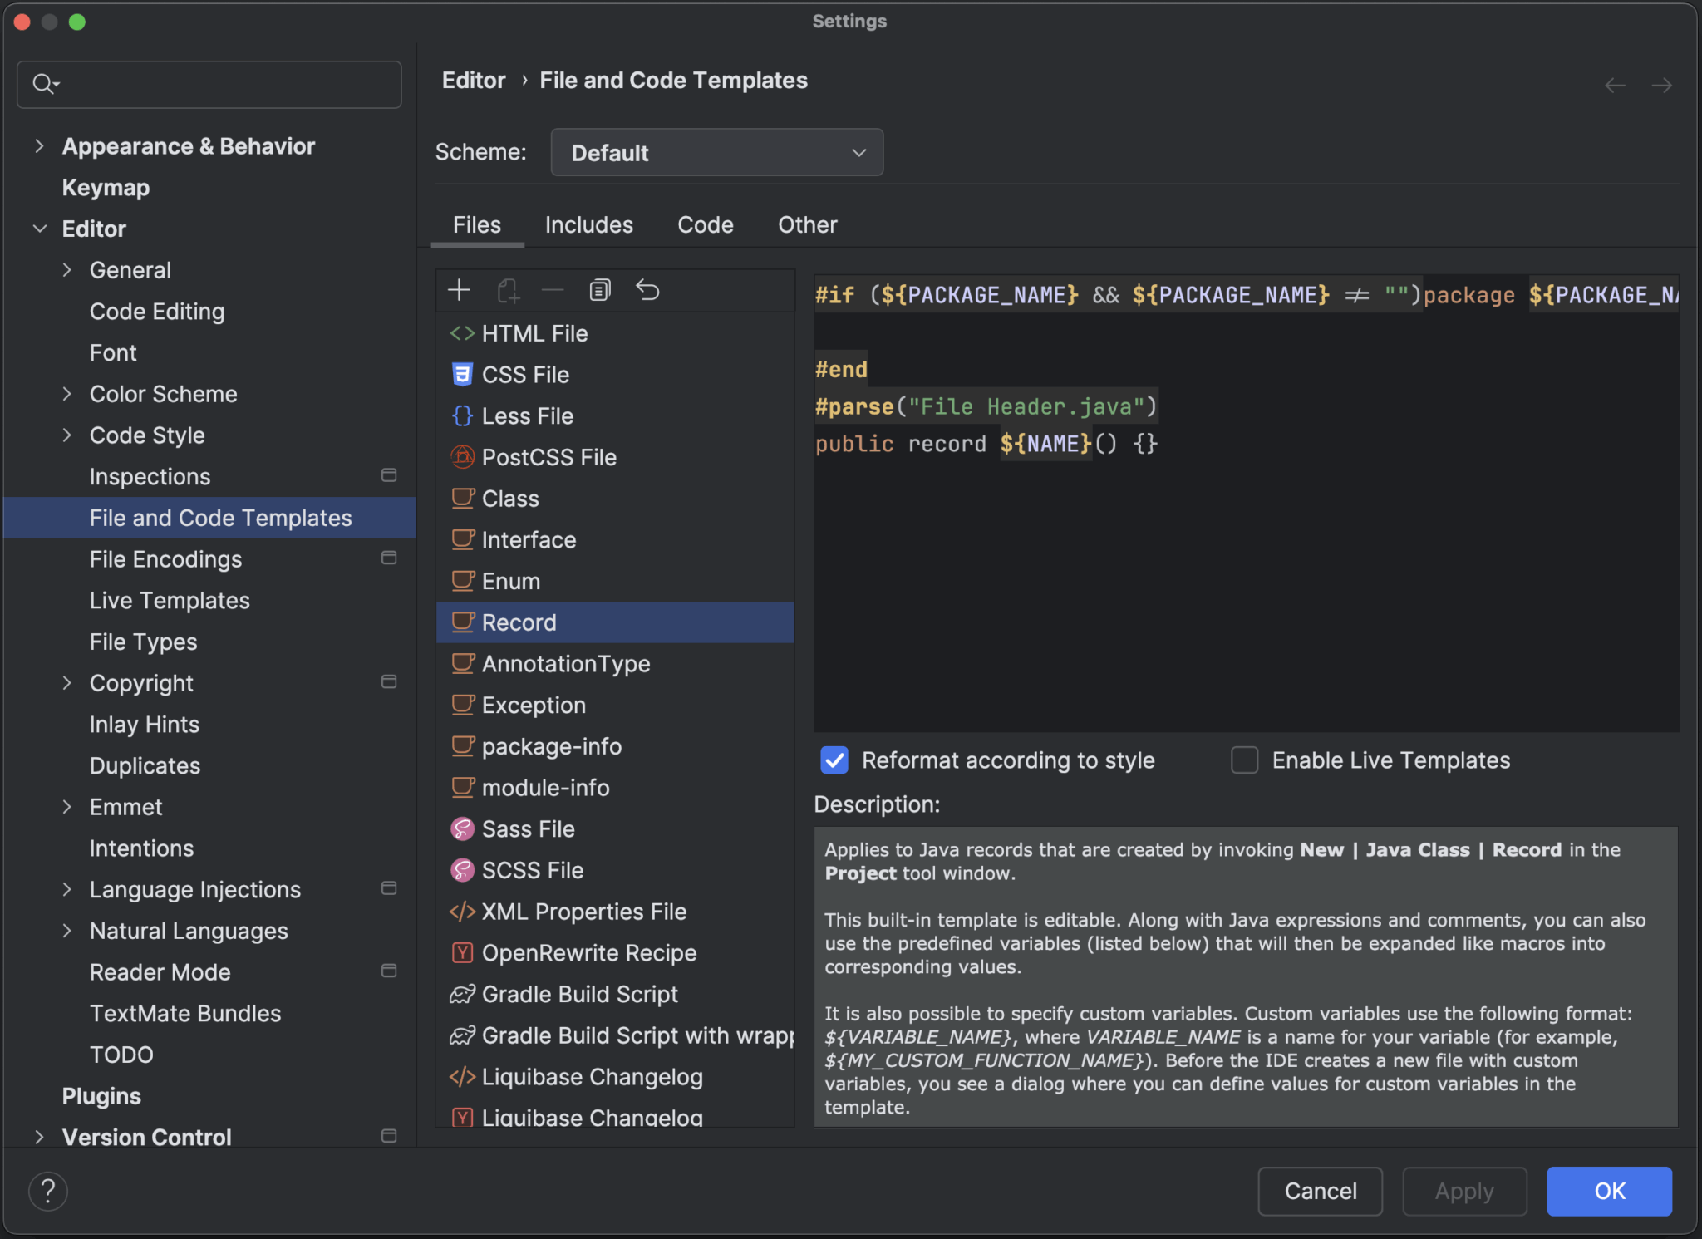This screenshot has height=1239, width=1702.
Task: Create a new file template with plus icon
Action: pyautogui.click(x=459, y=290)
